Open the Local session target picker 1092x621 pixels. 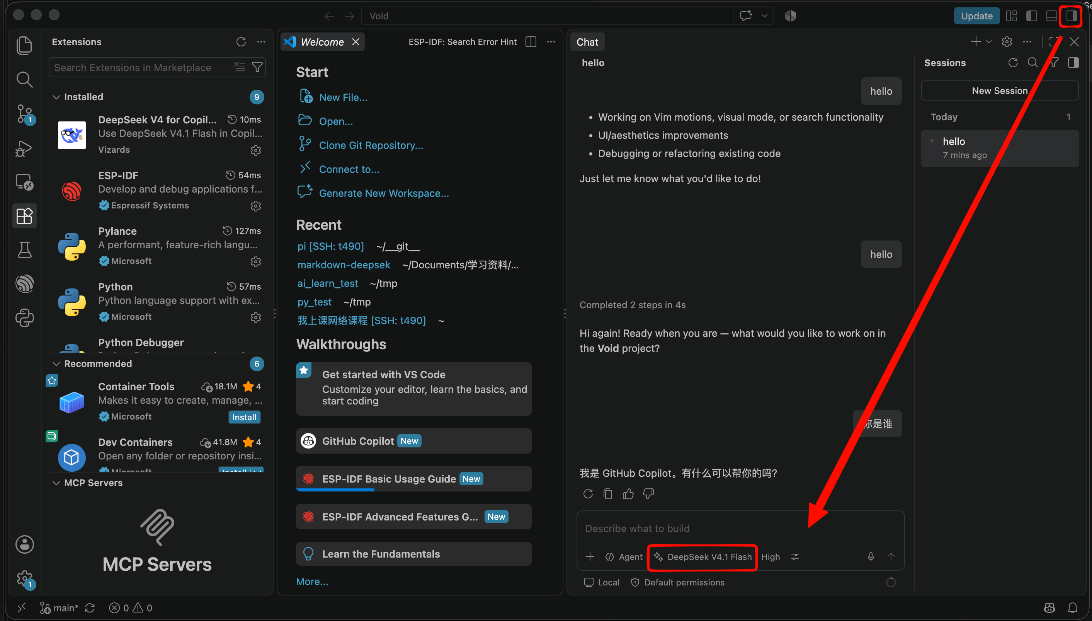[602, 582]
